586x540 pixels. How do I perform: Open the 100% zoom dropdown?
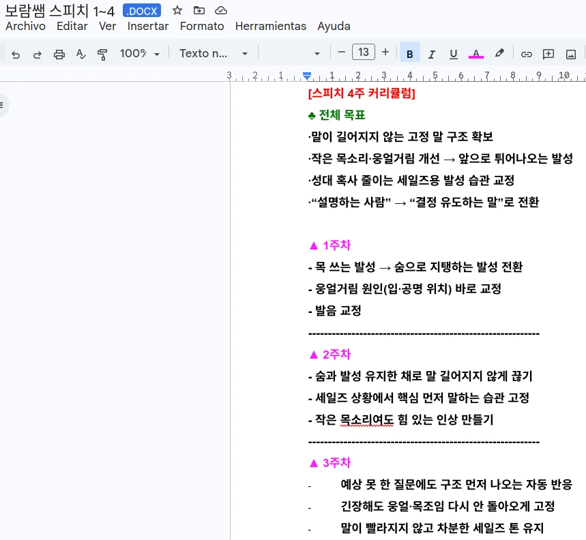click(x=139, y=53)
